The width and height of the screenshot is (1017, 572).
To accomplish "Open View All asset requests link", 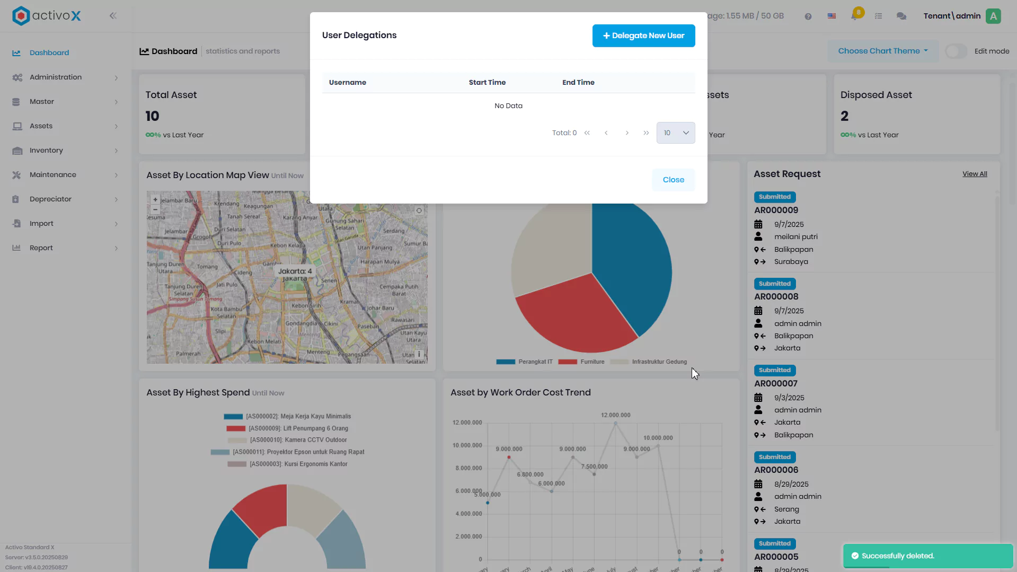I will tap(975, 174).
